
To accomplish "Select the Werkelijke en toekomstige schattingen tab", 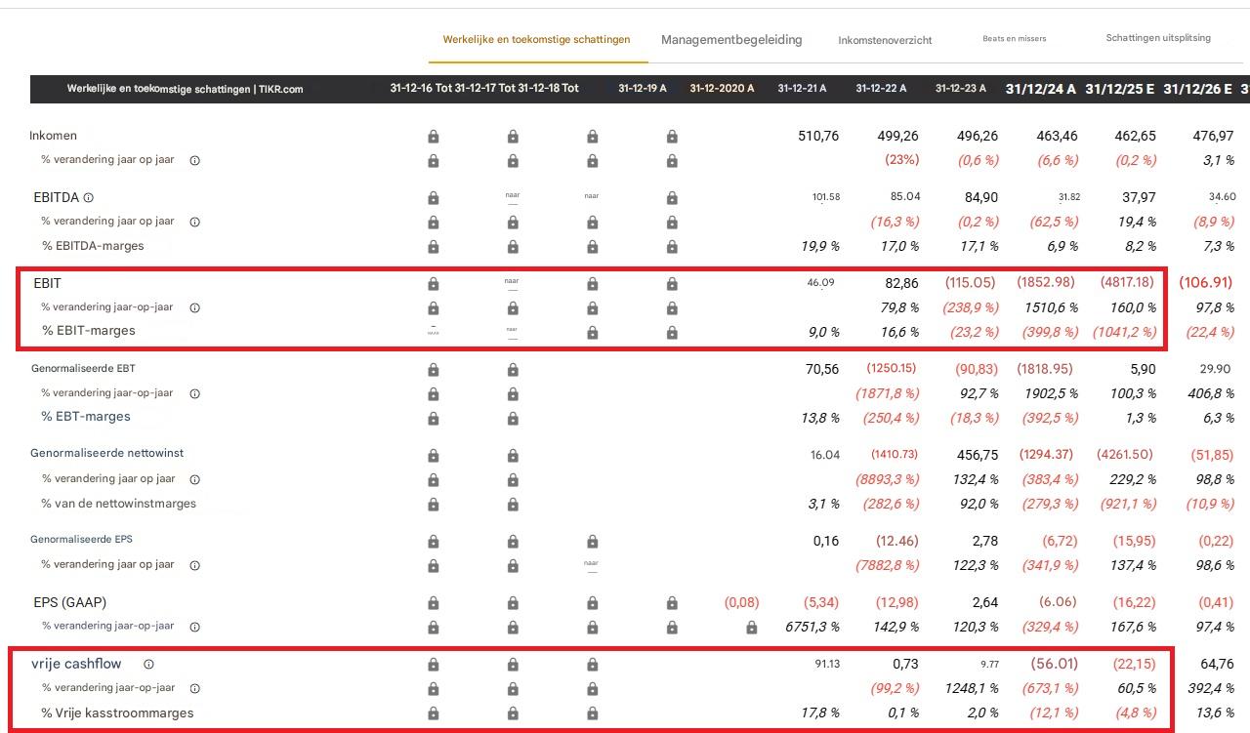I will click(x=535, y=40).
